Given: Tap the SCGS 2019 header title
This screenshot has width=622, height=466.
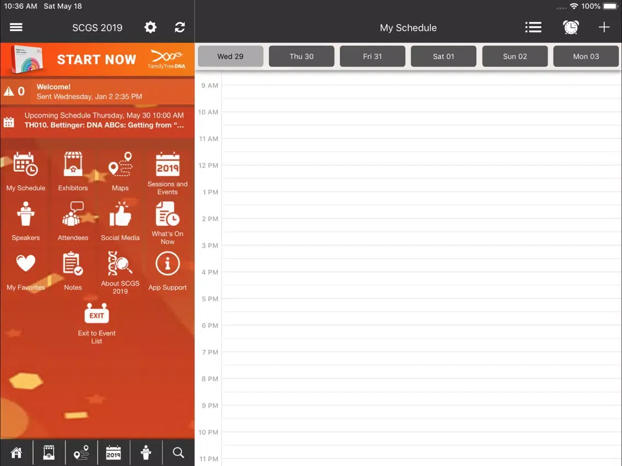Looking at the screenshot, I should (97, 28).
